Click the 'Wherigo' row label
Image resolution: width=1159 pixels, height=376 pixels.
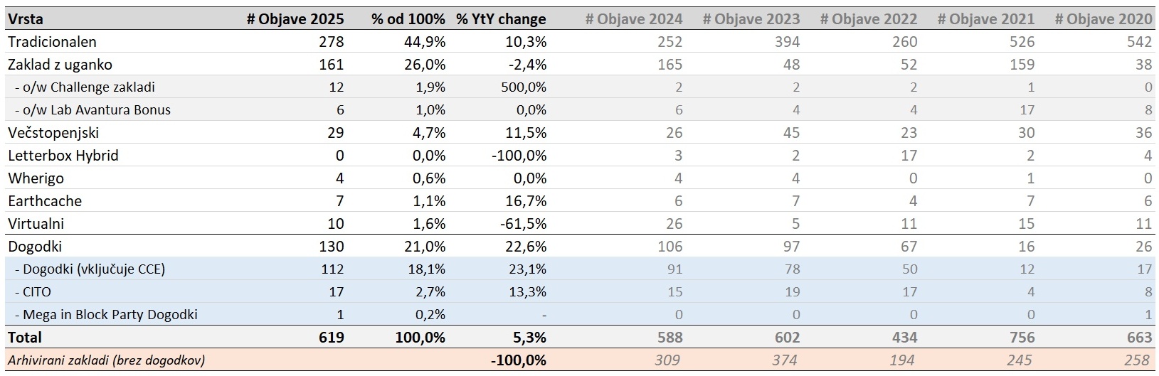click(x=36, y=178)
